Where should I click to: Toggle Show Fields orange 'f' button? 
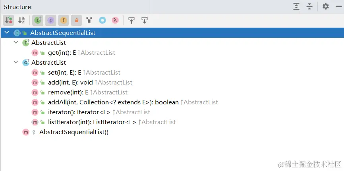(x=63, y=20)
